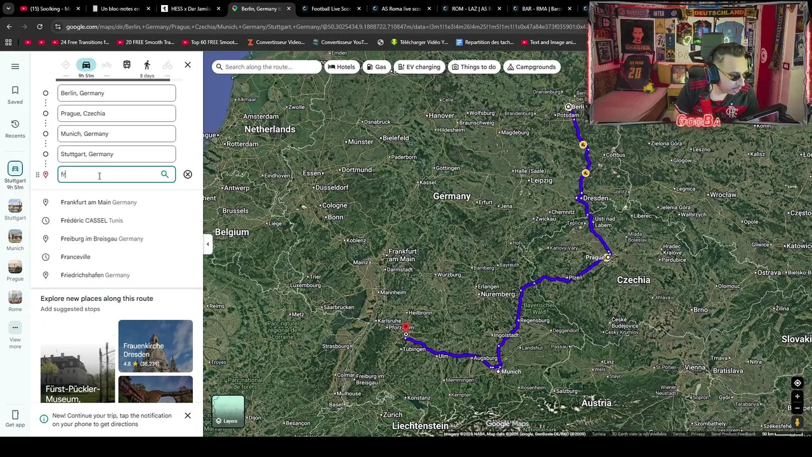This screenshot has height=457, width=812.
Task: Choose Friedrichshafen Germany suggestion
Action: pos(117,275)
